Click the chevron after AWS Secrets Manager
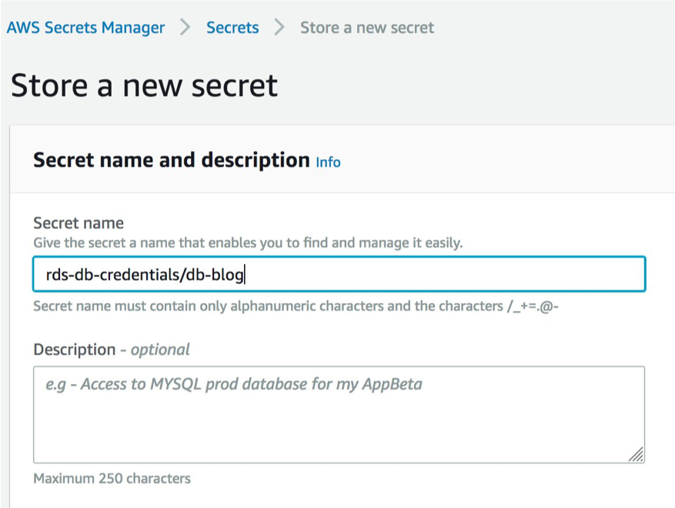 pyautogui.click(x=185, y=27)
